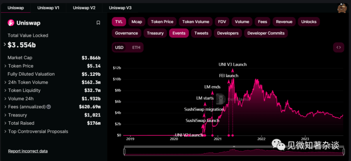Viewport: 351px width, 161px height.
Task: Click the Uniswap unicorn logo icon
Action: (x=11, y=23)
